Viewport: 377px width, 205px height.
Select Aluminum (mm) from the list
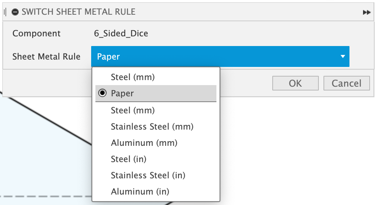point(144,143)
